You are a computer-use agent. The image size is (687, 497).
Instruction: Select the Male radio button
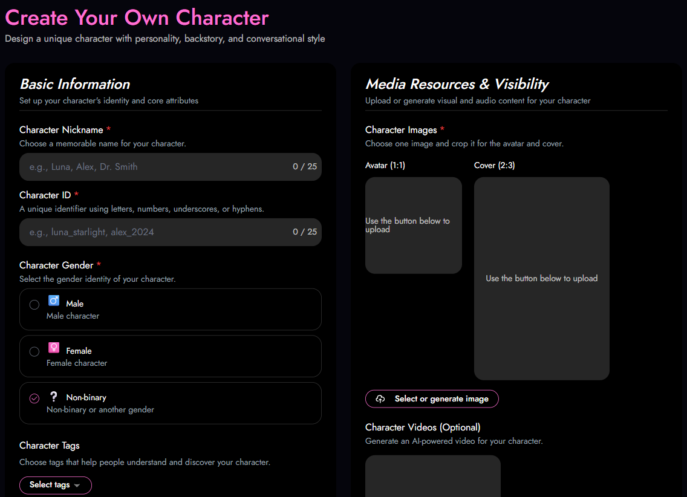tap(34, 305)
